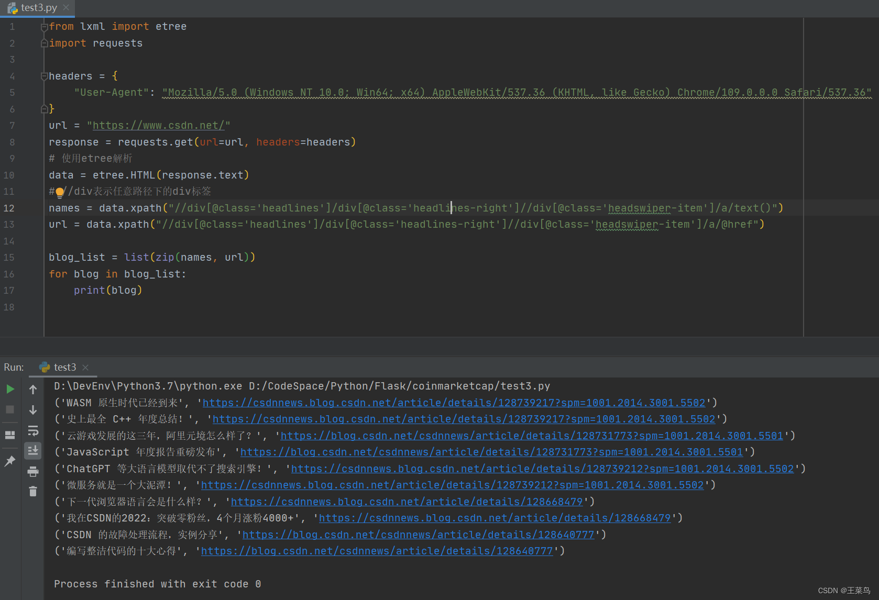Viewport: 879px width, 600px height.
Task: Toggle scroll to end of output
Action: coord(33,450)
